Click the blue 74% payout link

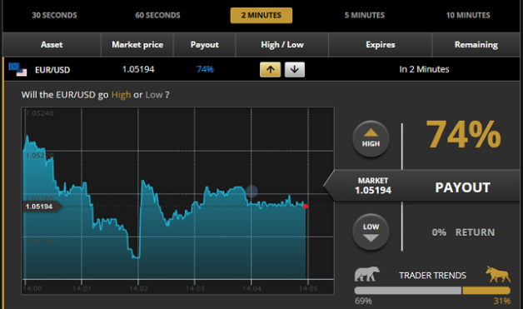coord(205,69)
